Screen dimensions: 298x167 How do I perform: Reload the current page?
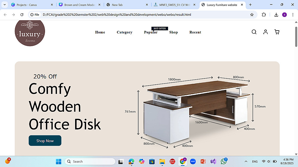tap(22, 15)
